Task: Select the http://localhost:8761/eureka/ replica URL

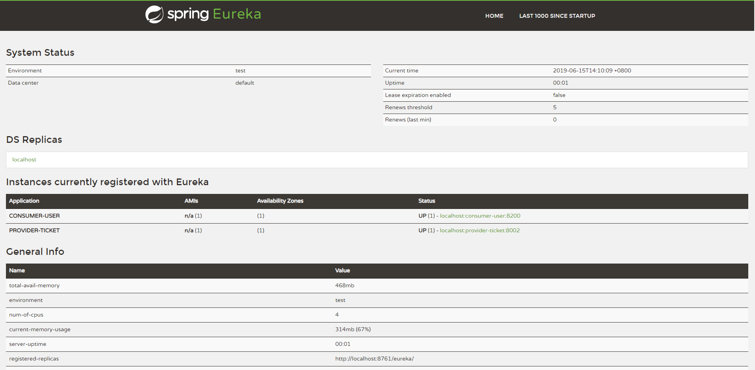Action: [375, 359]
